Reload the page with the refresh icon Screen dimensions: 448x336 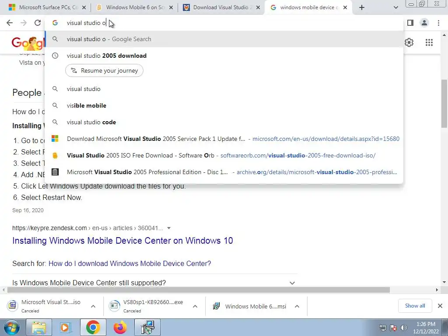(38, 23)
